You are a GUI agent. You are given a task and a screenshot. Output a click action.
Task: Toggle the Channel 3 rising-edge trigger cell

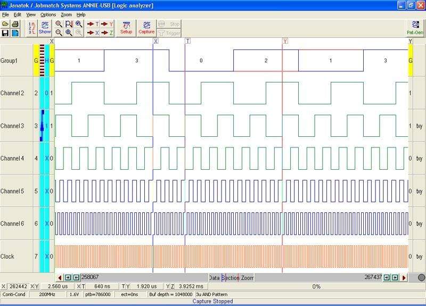[x=42, y=126]
